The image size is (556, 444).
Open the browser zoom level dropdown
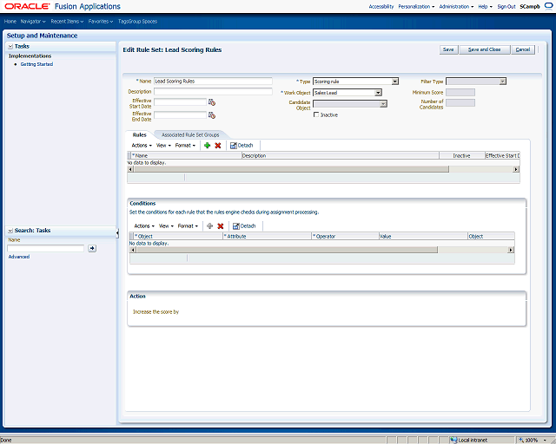click(x=545, y=441)
